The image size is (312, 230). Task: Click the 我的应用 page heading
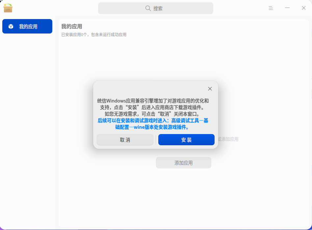[x=72, y=26]
